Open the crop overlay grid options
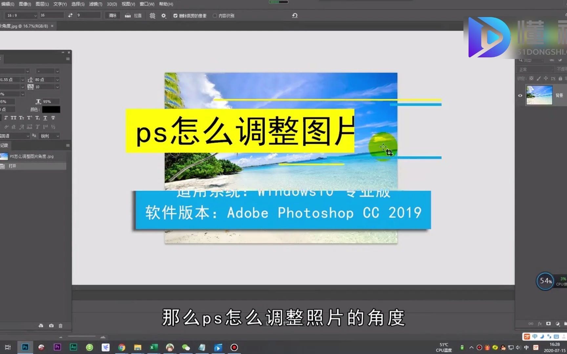The width and height of the screenshot is (567, 354). [152, 15]
